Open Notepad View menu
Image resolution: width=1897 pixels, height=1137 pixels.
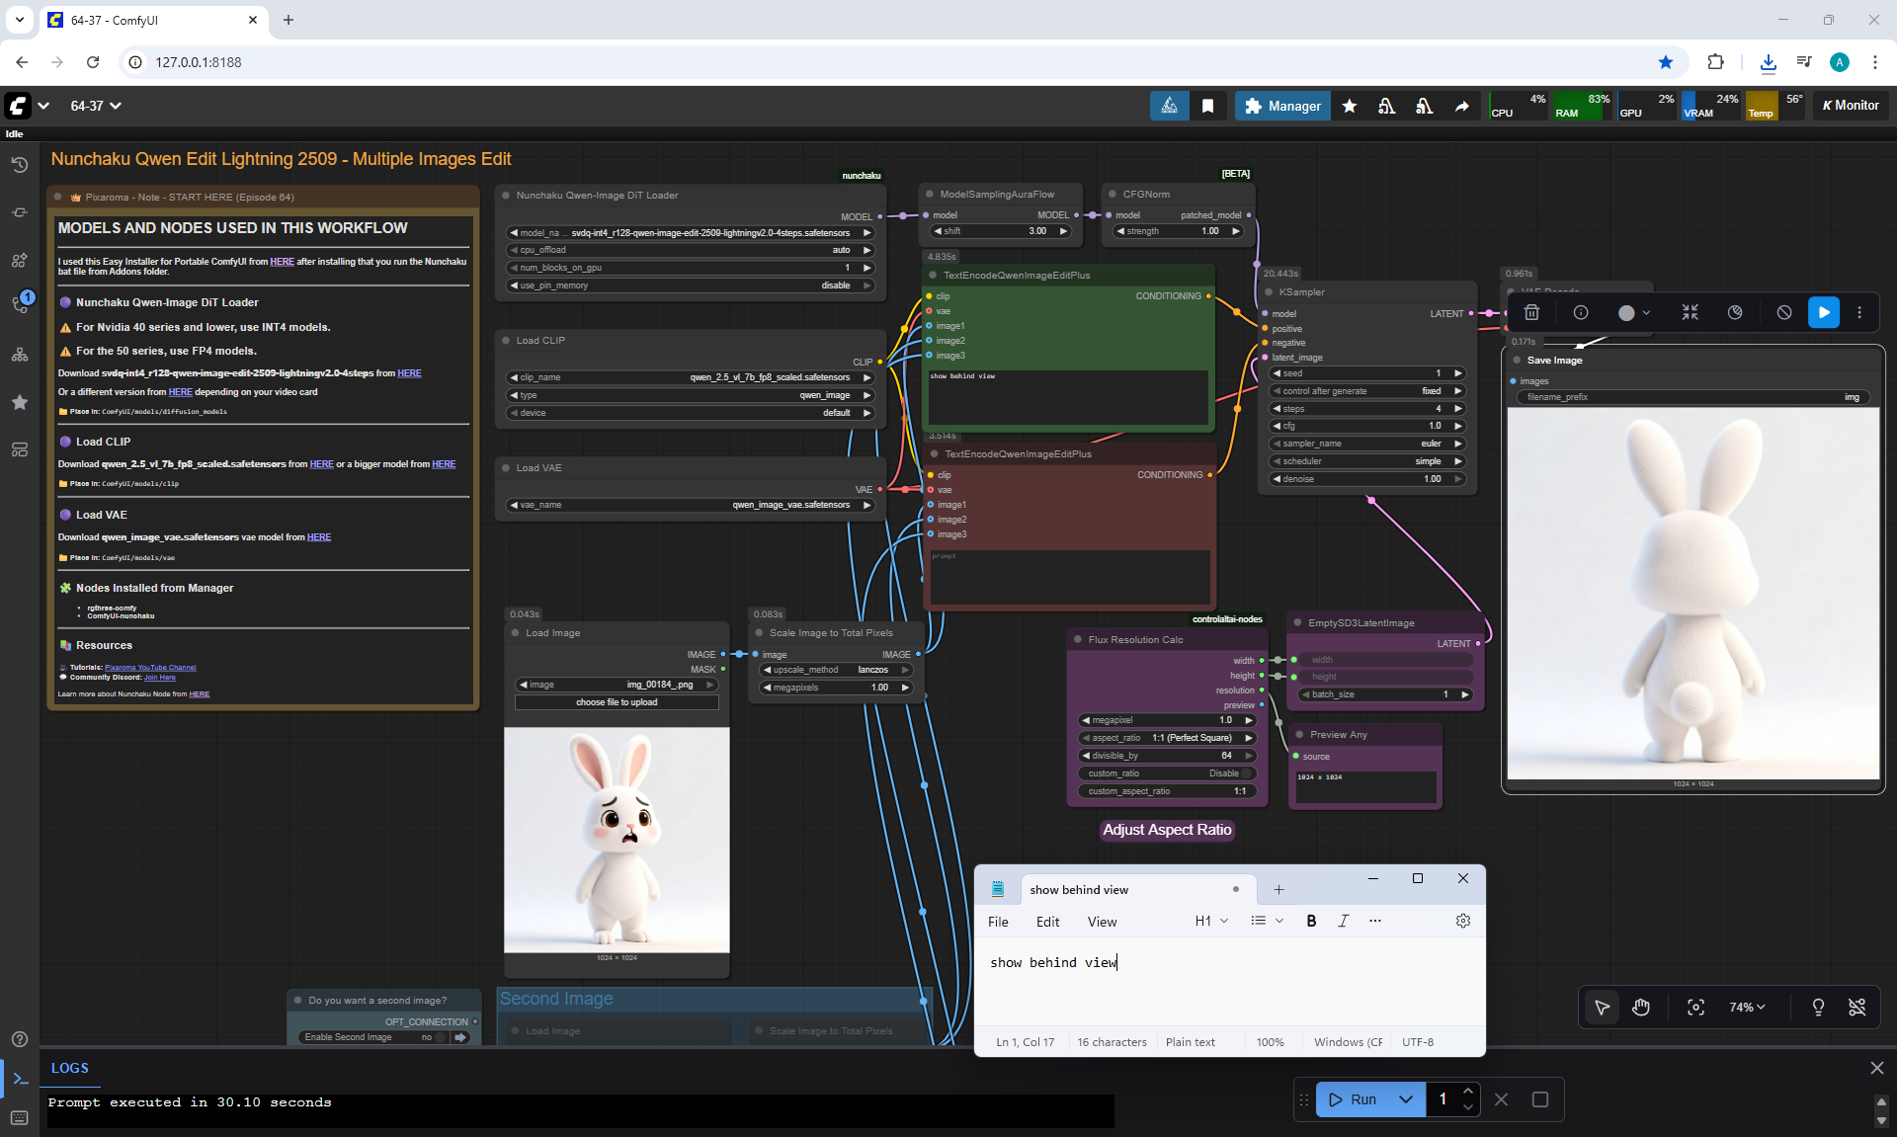click(x=1102, y=922)
